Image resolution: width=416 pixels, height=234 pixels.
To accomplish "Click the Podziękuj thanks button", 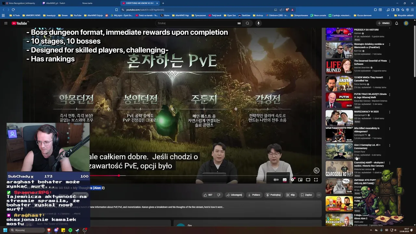I will point(273,195).
